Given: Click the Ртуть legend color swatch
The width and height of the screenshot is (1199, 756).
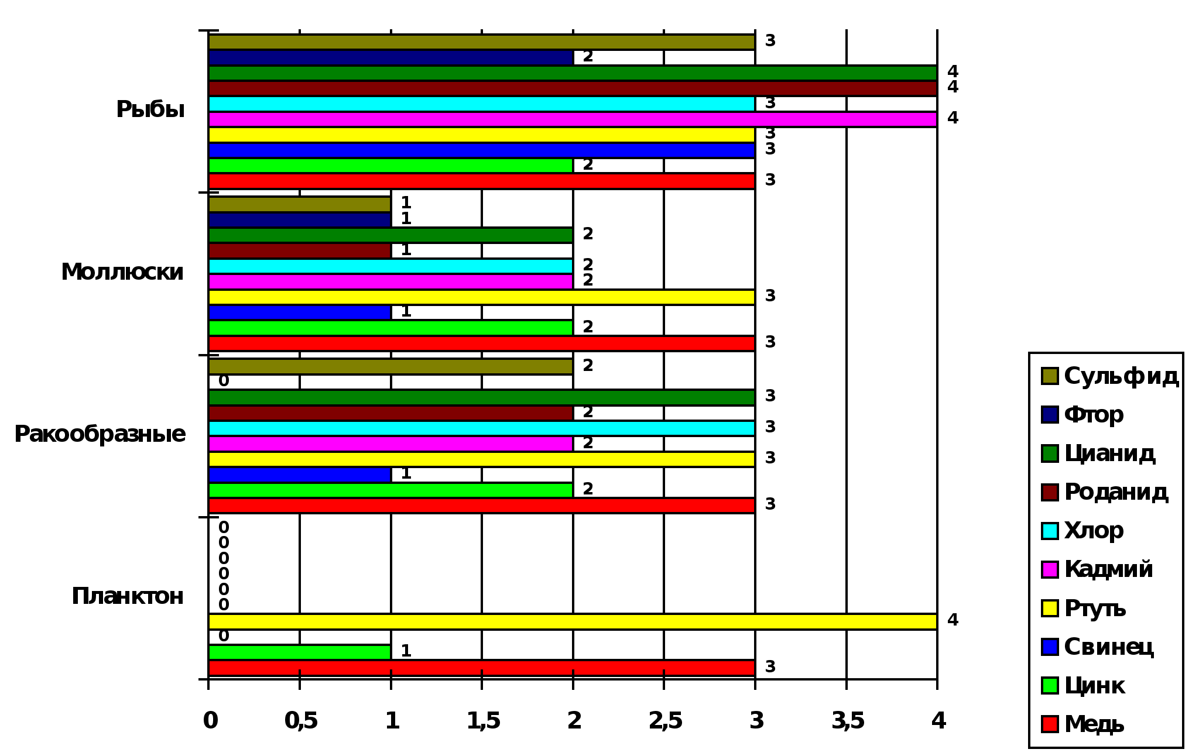Looking at the screenshot, I should (x=1050, y=609).
